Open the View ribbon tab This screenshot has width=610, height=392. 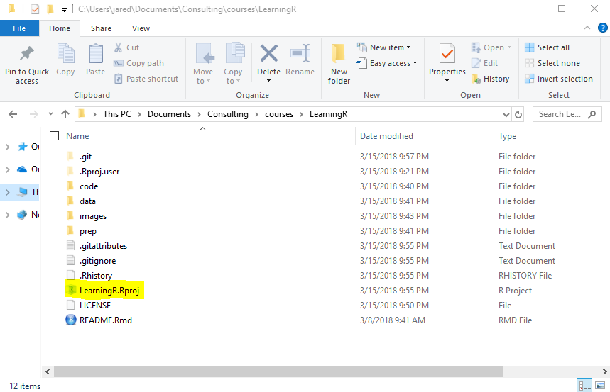click(141, 28)
